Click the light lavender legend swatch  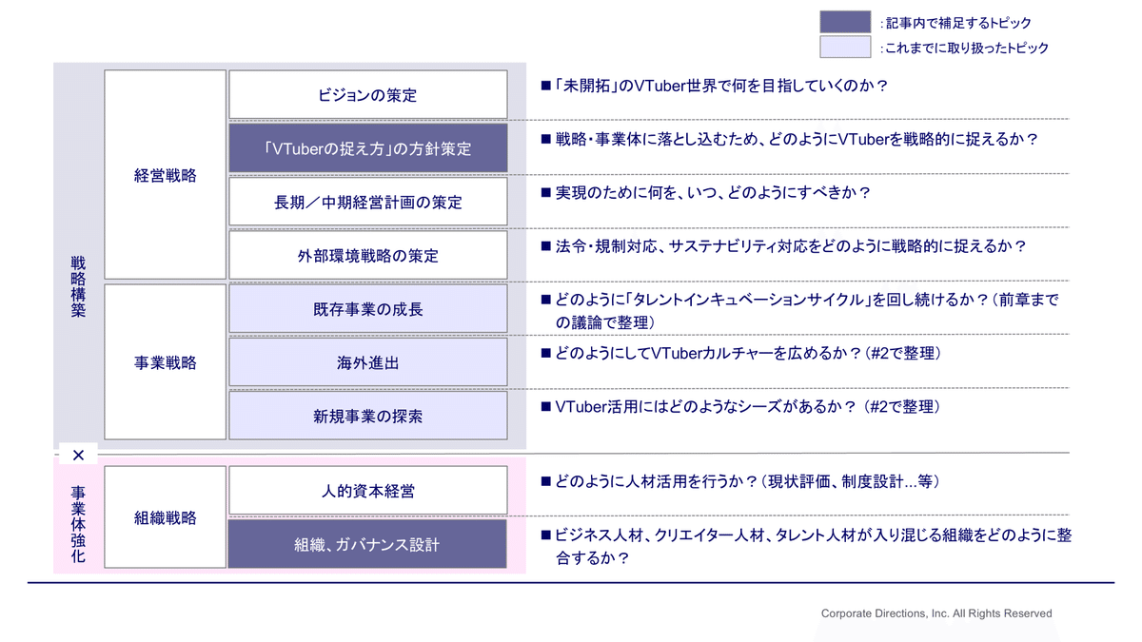click(845, 47)
